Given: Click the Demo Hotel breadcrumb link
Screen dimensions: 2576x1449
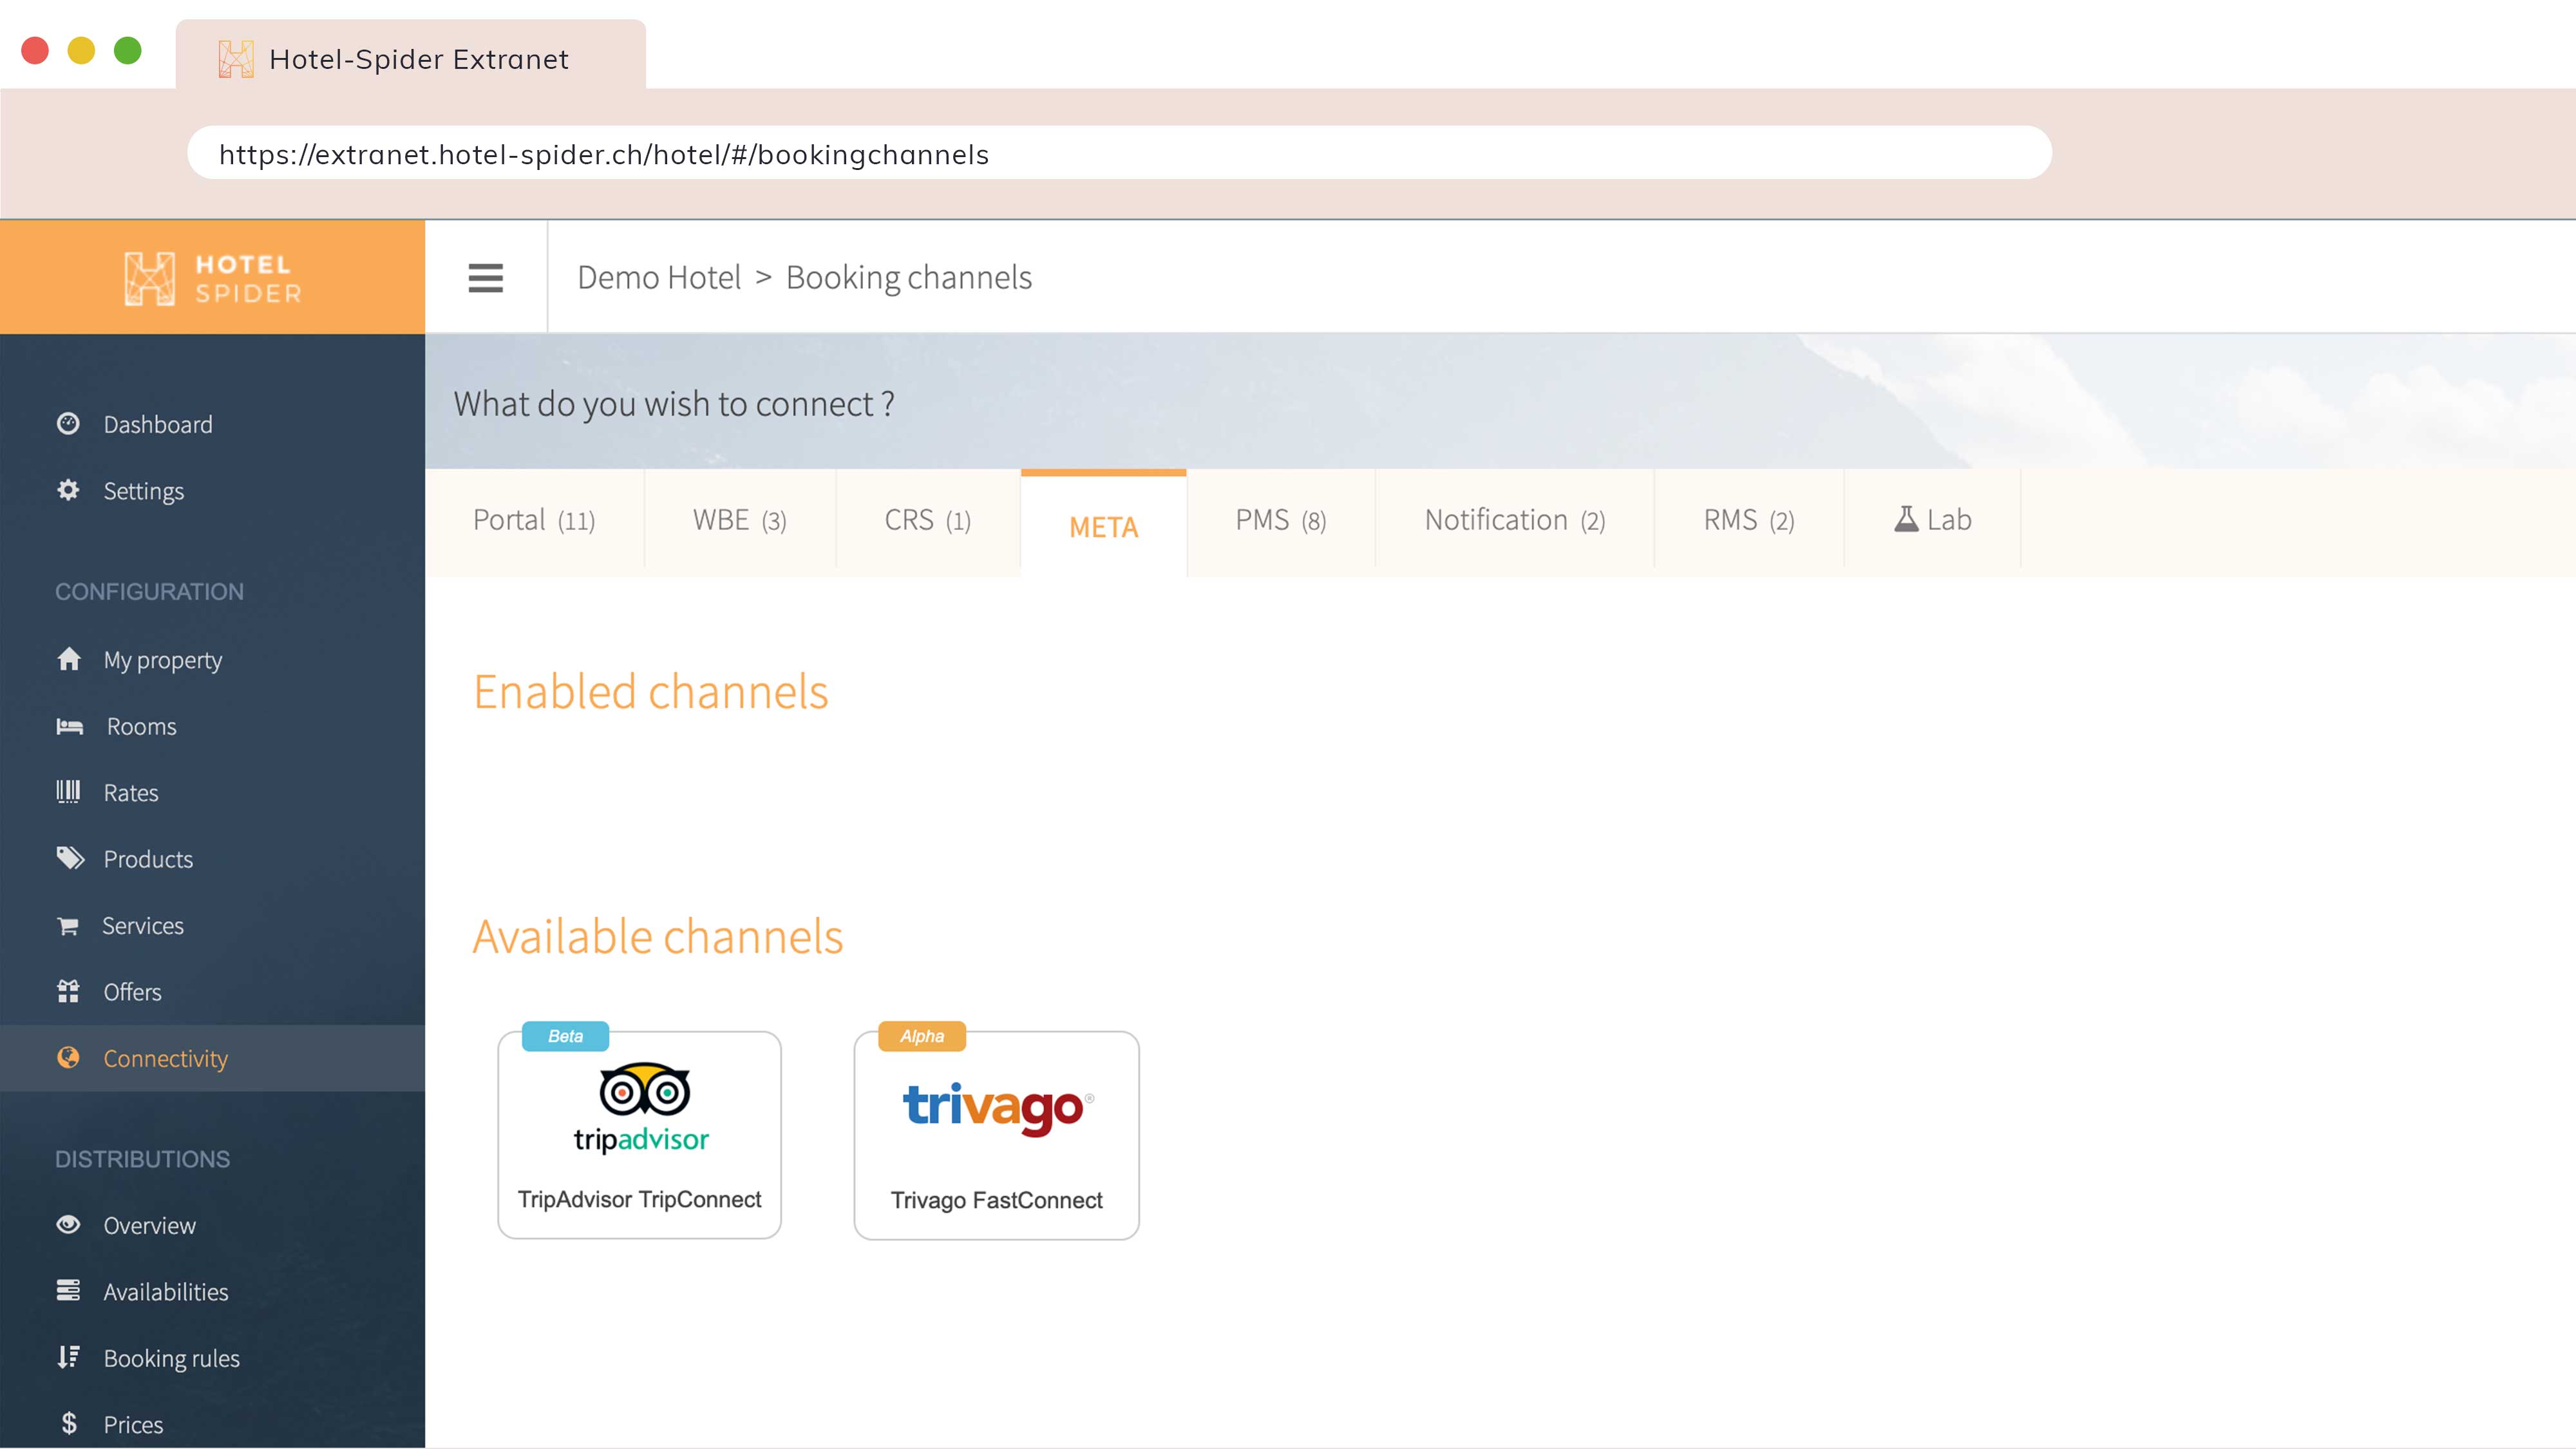Looking at the screenshot, I should (x=659, y=277).
